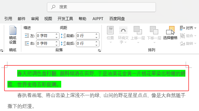This screenshot has width=199, height=111.
Task: Click the 旋转 rotate icon
Action: pos(182,44)
